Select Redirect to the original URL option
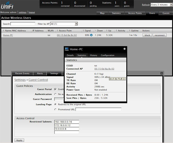Viewport: 173px width, 143px height. 55,104
